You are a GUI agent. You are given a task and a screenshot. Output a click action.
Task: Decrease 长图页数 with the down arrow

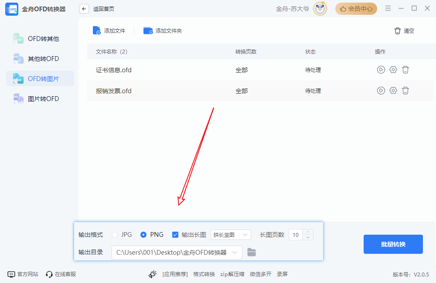click(308, 237)
